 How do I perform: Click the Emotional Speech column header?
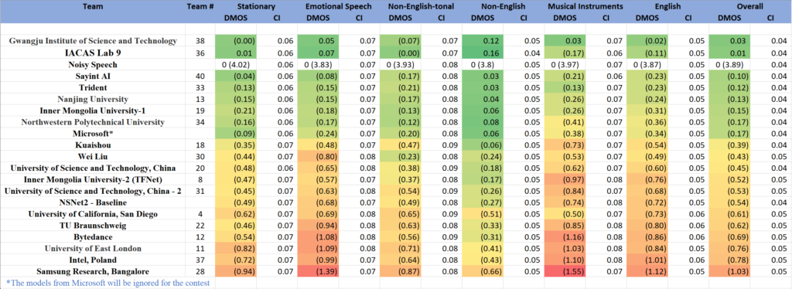pos(339,6)
